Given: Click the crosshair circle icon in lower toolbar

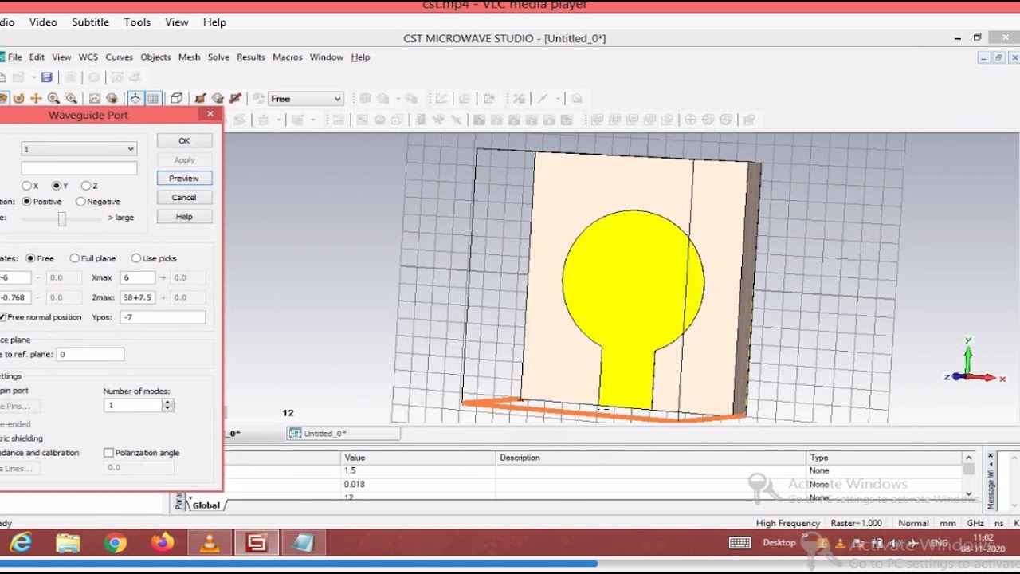Looking at the screenshot, I should pyautogui.click(x=690, y=120).
